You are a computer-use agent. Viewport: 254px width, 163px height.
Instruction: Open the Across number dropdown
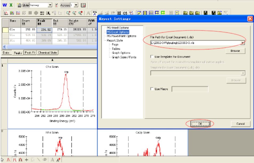76,5
